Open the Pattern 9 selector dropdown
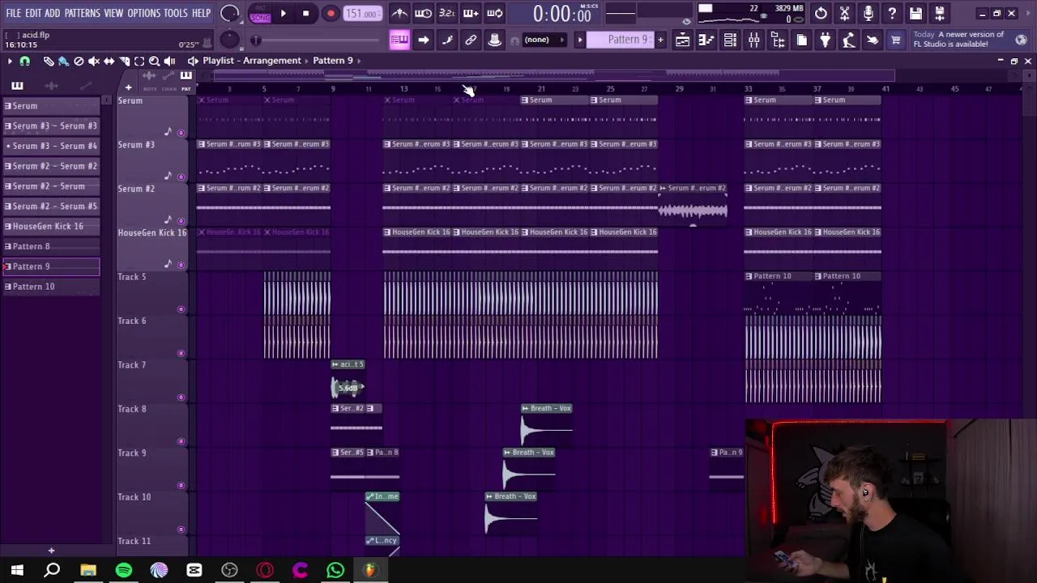Screen dimensions: 1037x583 click(x=620, y=40)
